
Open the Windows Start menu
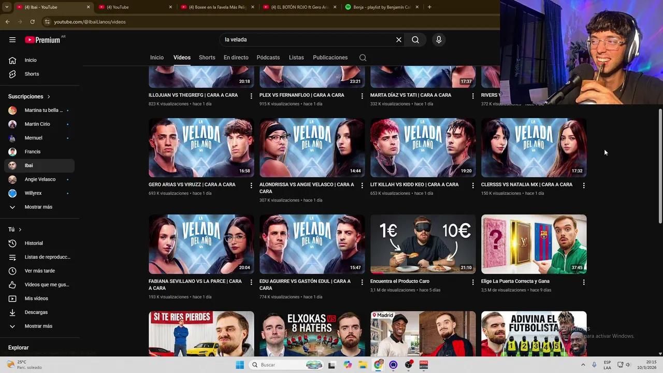point(240,365)
